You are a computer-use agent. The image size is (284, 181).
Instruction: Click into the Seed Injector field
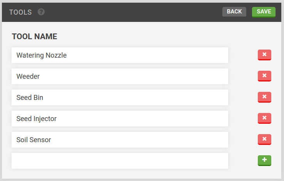point(119,119)
